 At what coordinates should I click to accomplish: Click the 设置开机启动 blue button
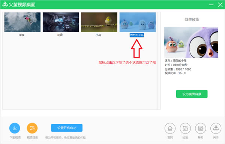tap(67, 128)
